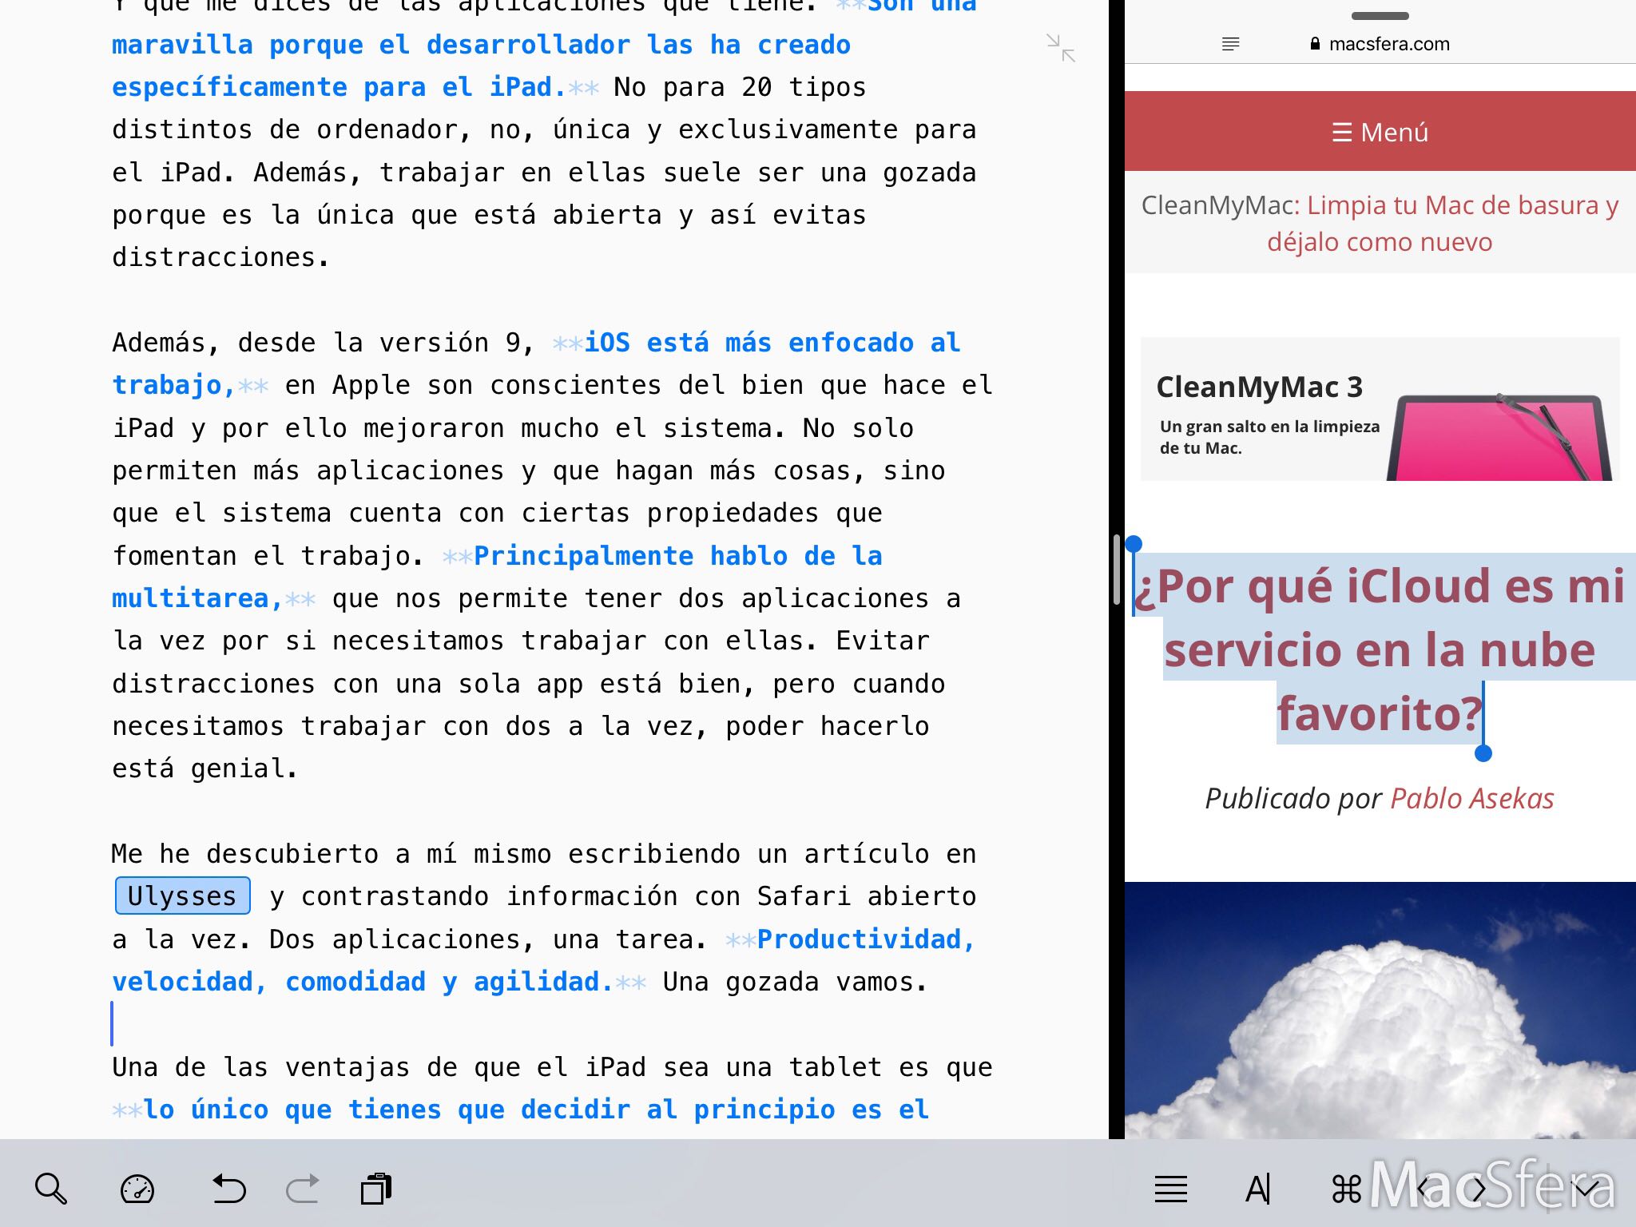1636x1227 pixels.
Task: Undo the last edit
Action: [228, 1189]
